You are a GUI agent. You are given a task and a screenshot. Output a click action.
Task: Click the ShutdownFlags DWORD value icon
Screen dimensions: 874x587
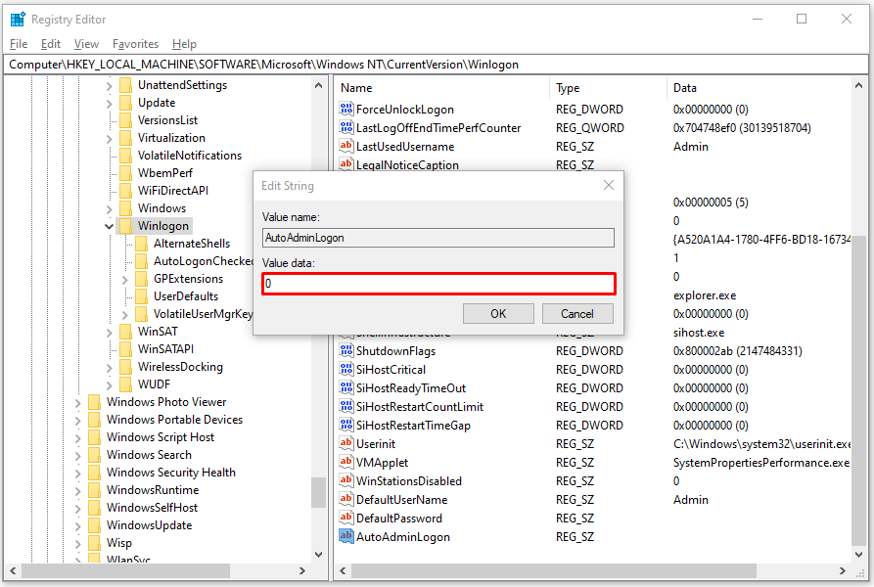(346, 351)
